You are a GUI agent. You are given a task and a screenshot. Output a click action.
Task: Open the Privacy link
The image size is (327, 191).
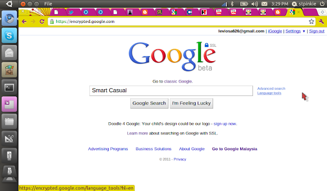(180, 159)
